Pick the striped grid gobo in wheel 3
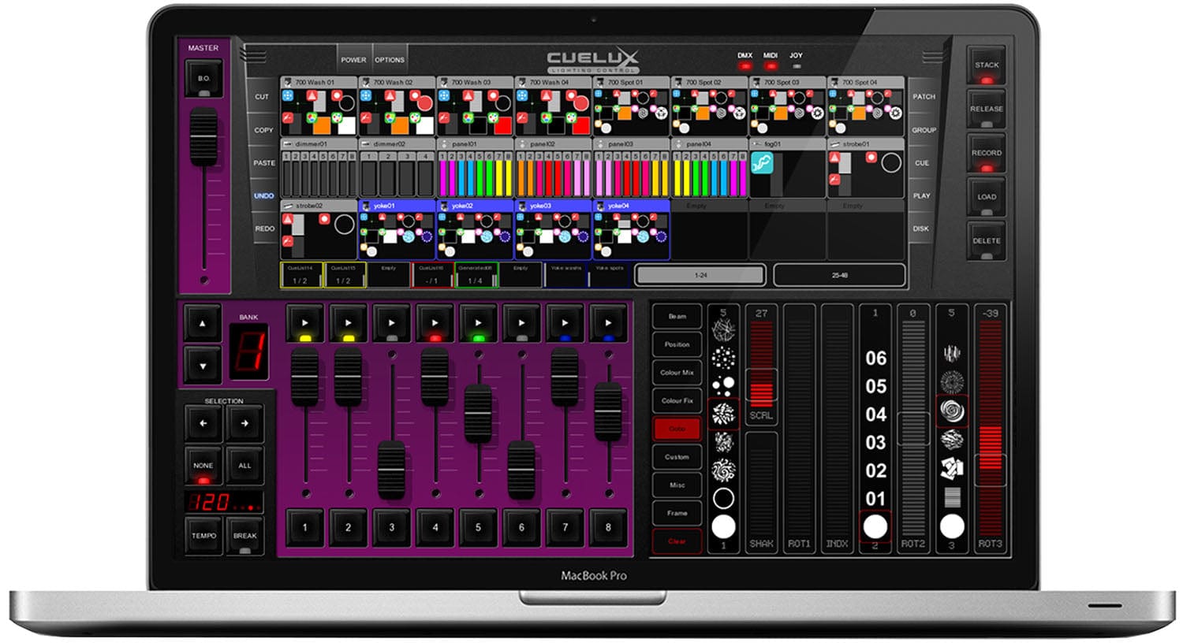This screenshot has width=1183, height=643. click(952, 496)
